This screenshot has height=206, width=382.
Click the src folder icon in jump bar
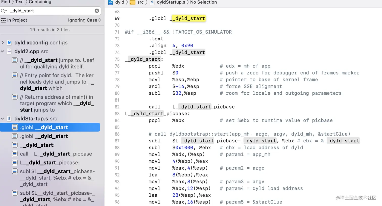click(x=132, y=2)
